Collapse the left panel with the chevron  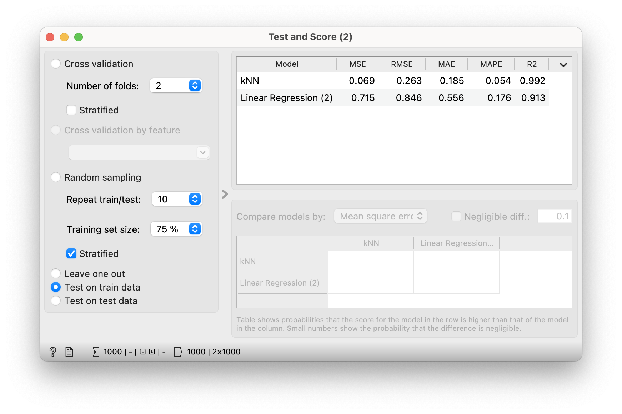point(225,194)
